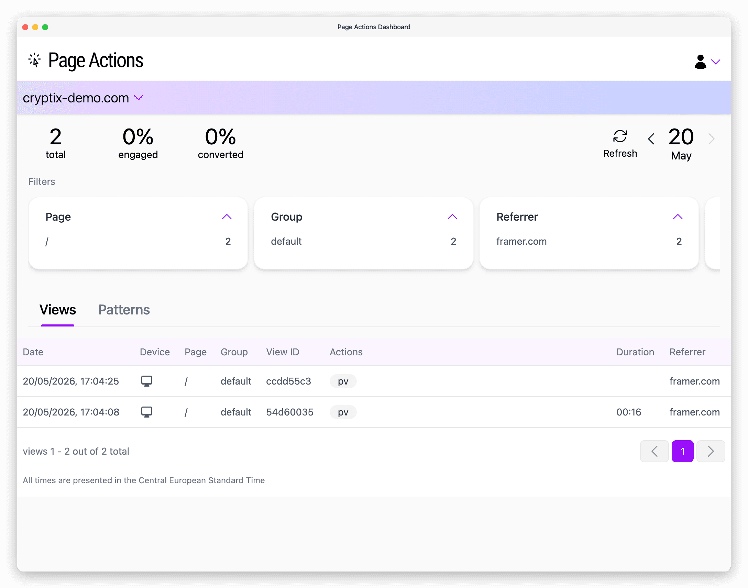Click desktop device icon for view ccdd55c3
The height and width of the screenshot is (588, 748).
147,381
